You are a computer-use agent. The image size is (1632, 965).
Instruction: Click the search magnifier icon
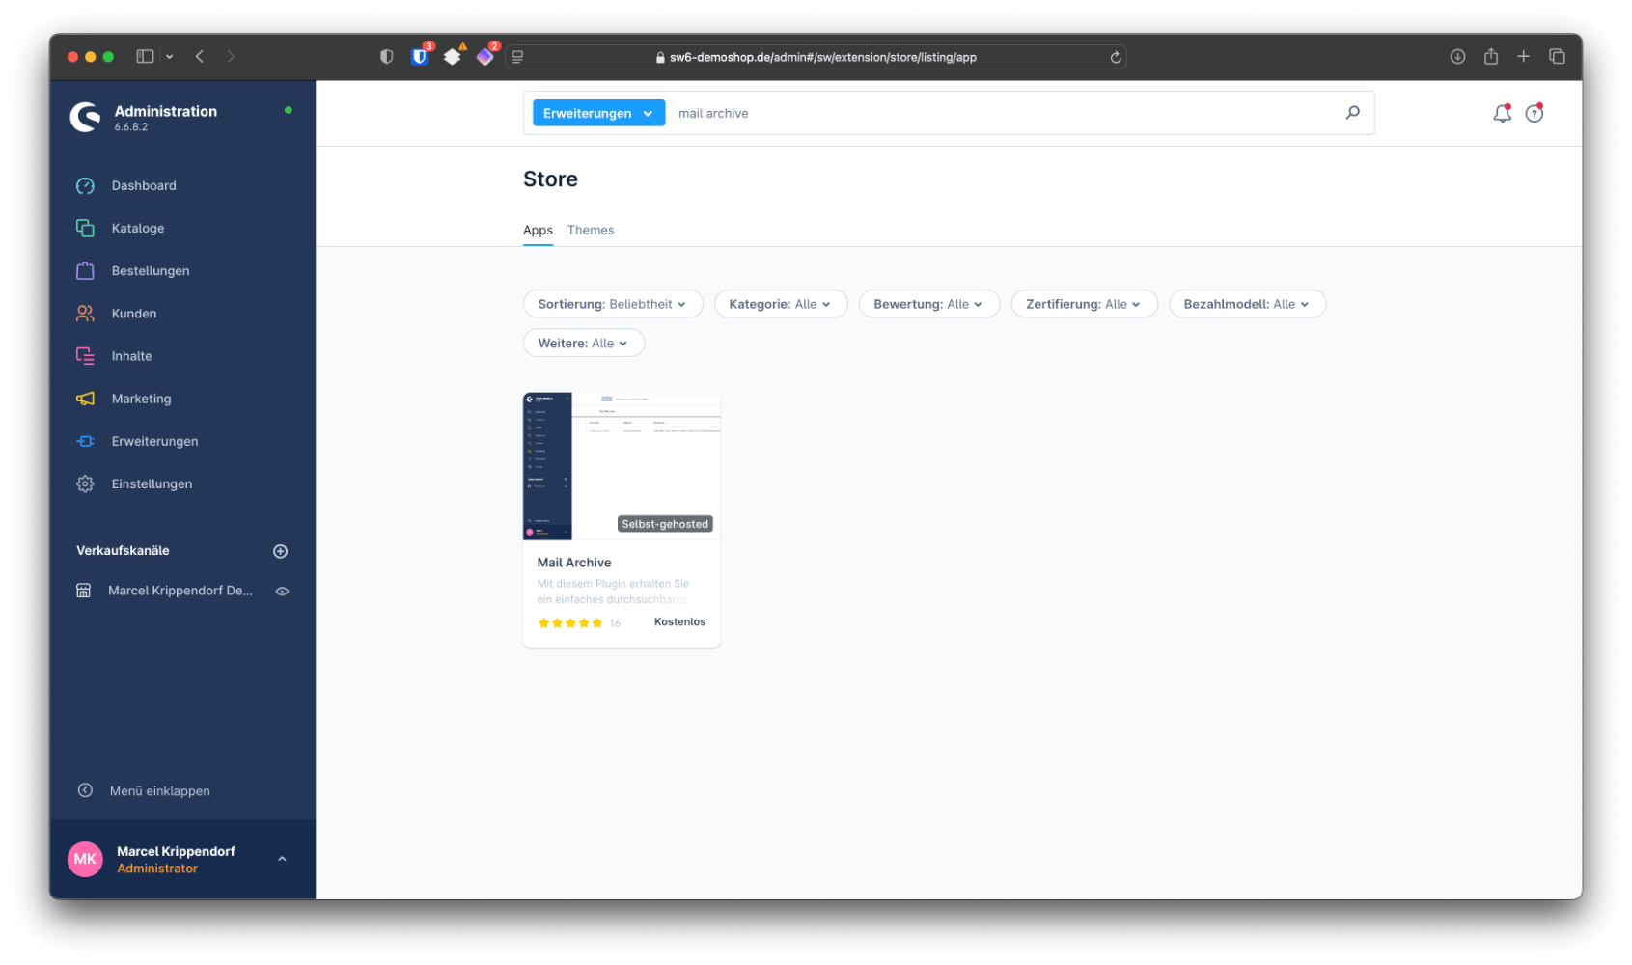pos(1352,112)
